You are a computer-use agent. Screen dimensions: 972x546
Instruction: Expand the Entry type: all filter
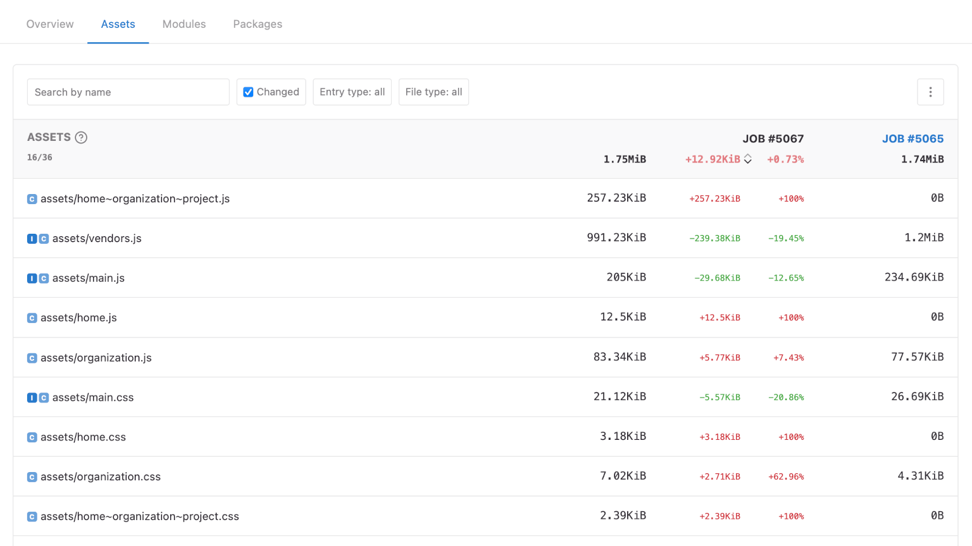(352, 92)
